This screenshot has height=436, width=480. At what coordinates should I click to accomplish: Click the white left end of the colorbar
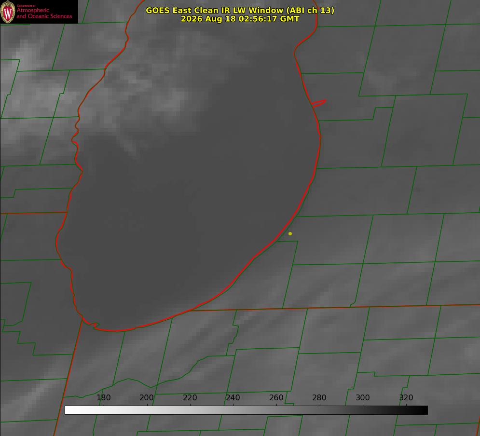(70, 410)
